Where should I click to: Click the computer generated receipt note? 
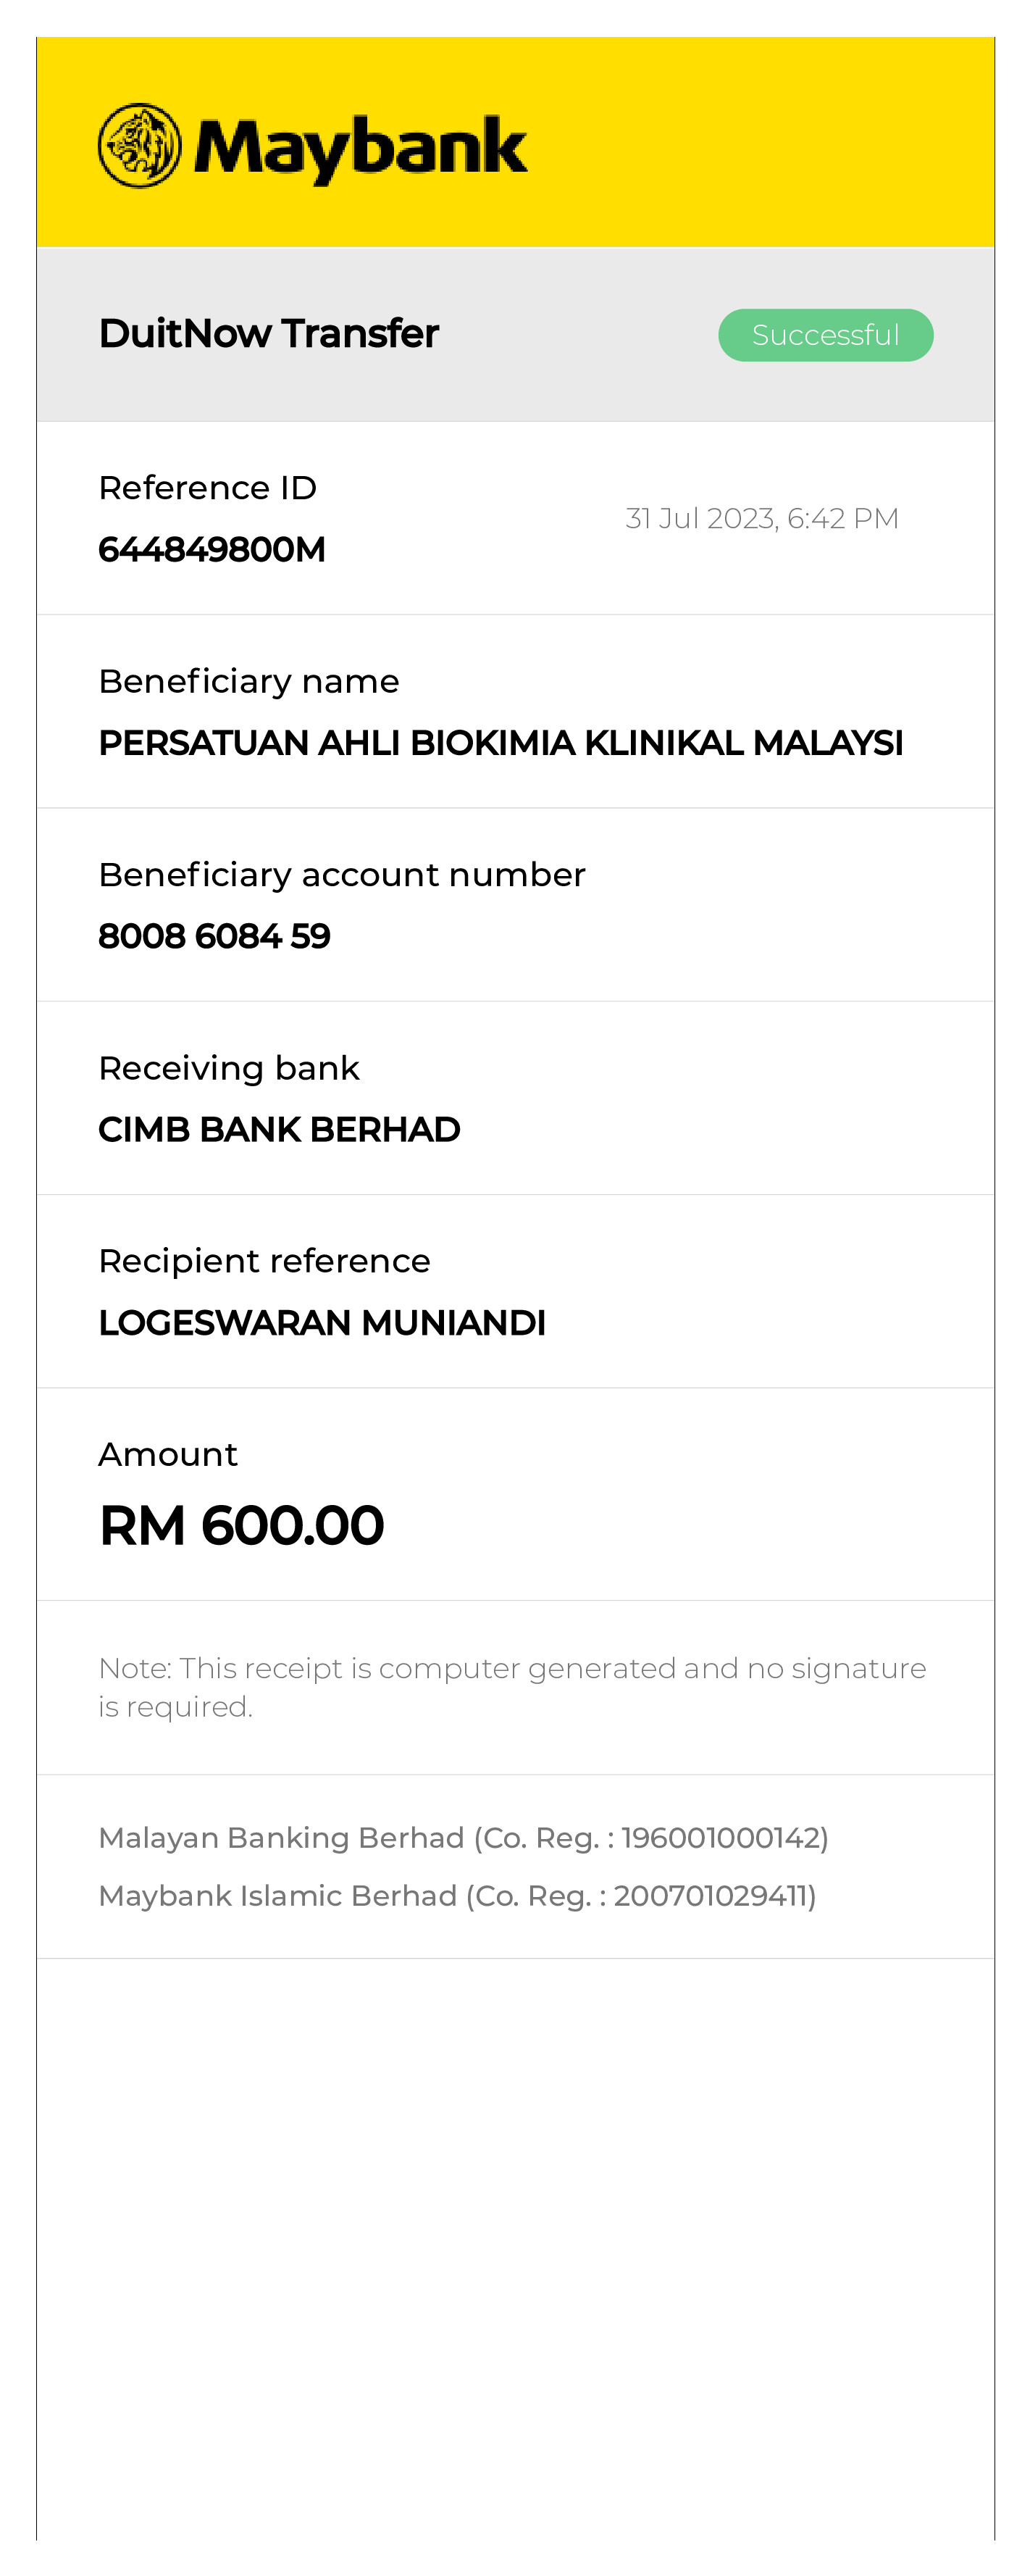tap(512, 1686)
